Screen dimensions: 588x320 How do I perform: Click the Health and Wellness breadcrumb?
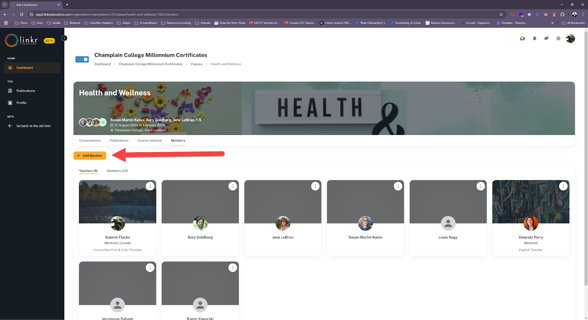[226, 64]
